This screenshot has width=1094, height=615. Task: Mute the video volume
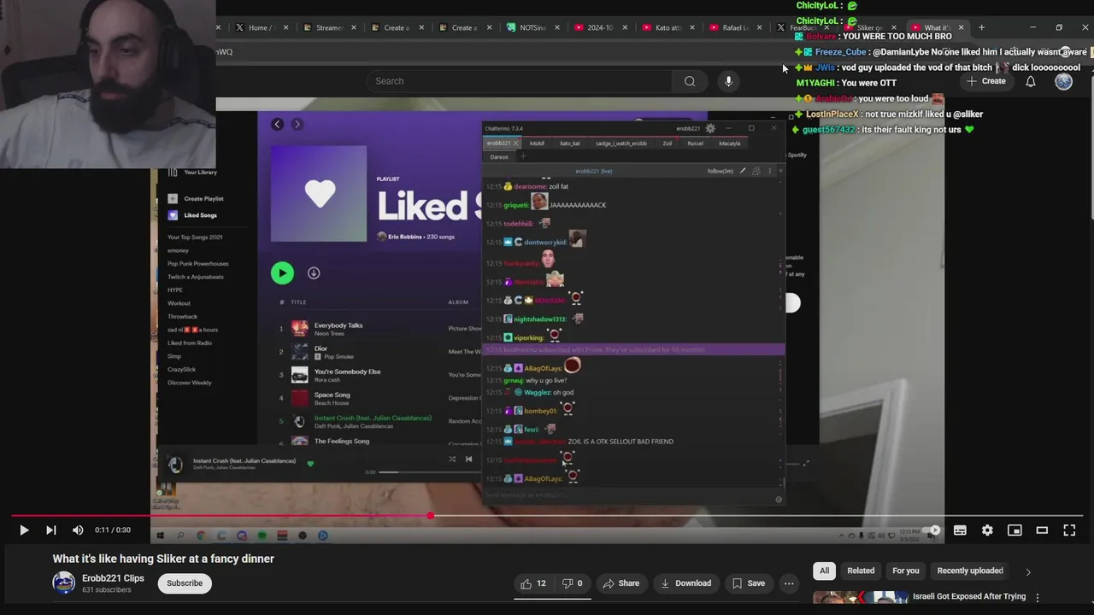click(78, 530)
